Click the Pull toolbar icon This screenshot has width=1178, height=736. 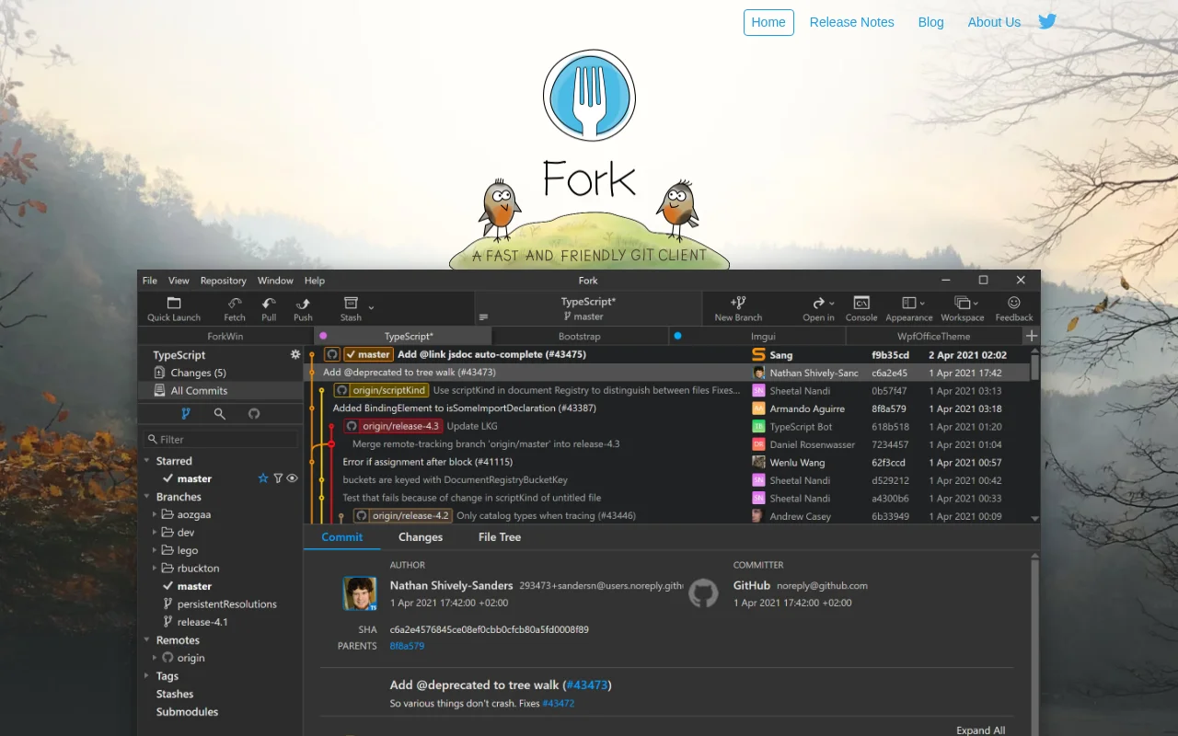tap(269, 303)
